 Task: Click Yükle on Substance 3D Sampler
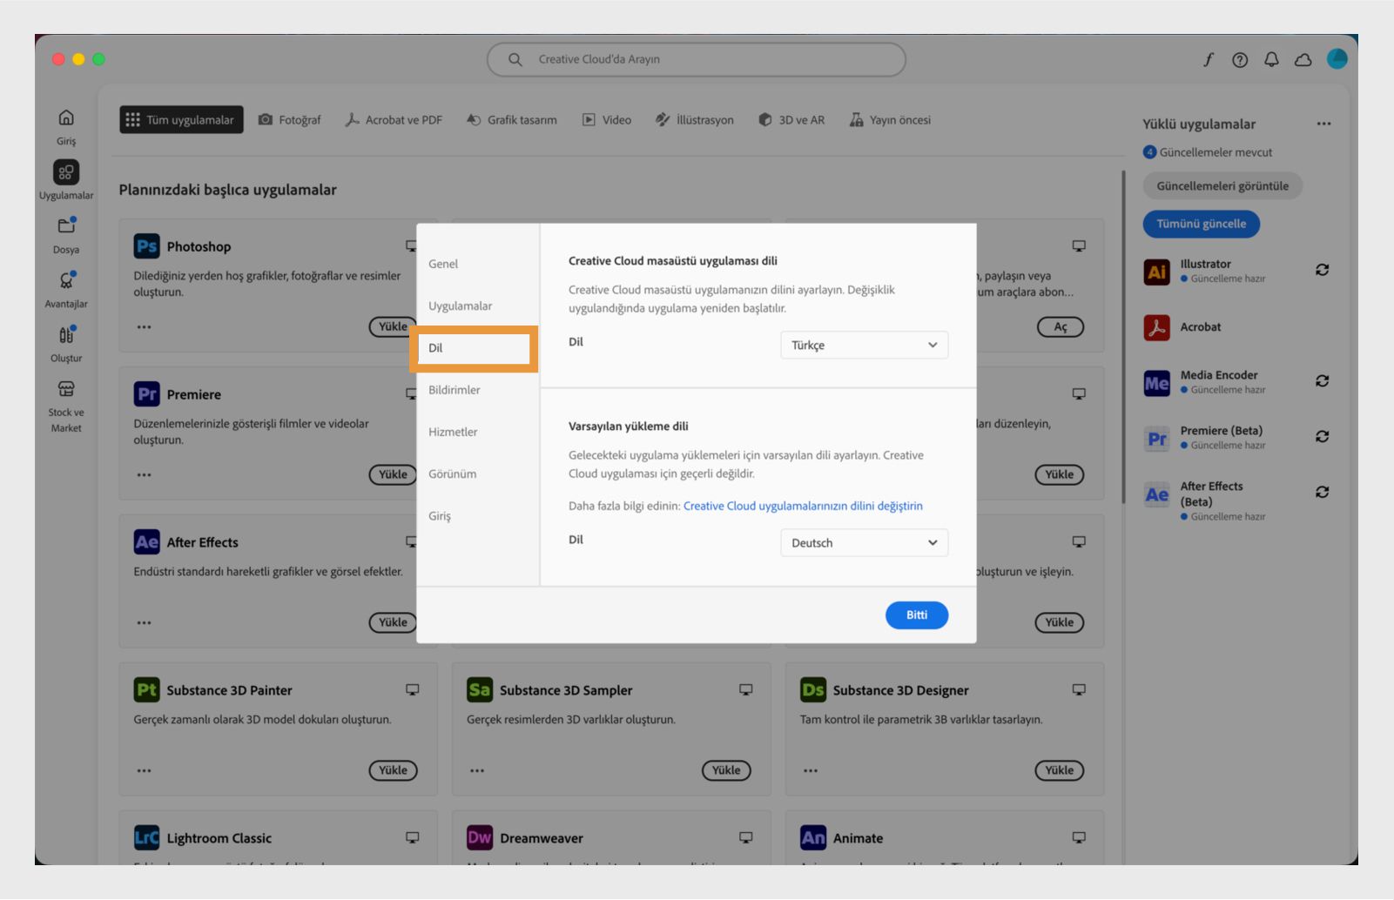click(x=726, y=770)
